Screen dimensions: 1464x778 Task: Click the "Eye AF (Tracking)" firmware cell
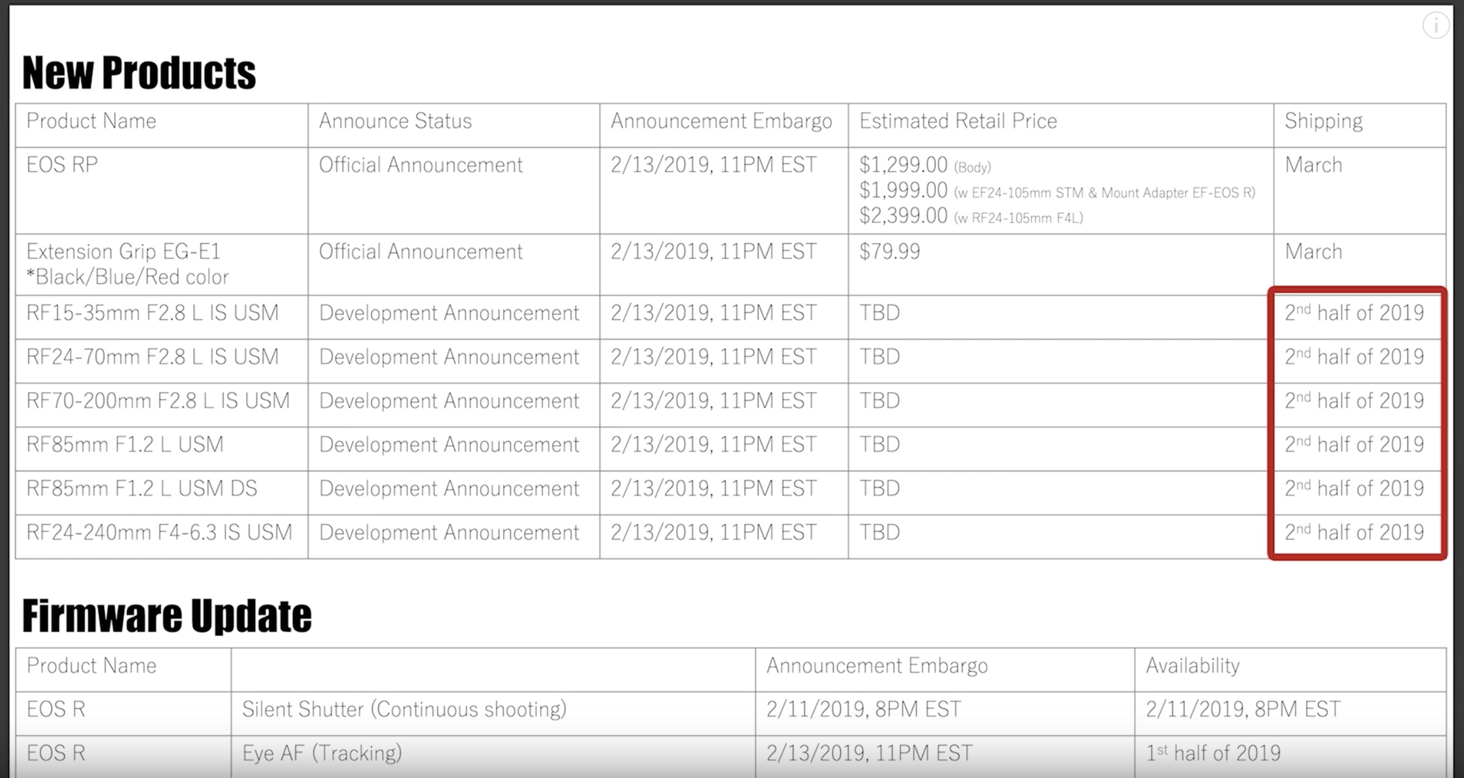322,753
